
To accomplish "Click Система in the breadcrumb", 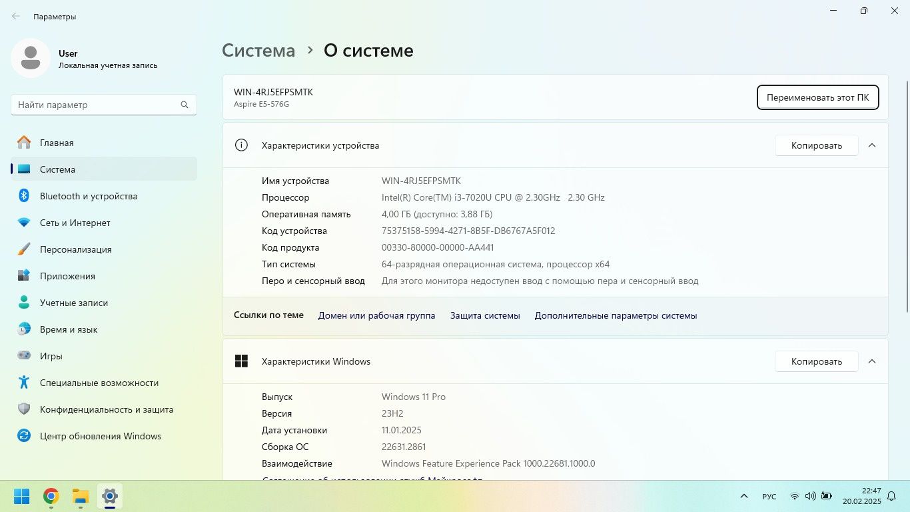I will pyautogui.click(x=258, y=51).
